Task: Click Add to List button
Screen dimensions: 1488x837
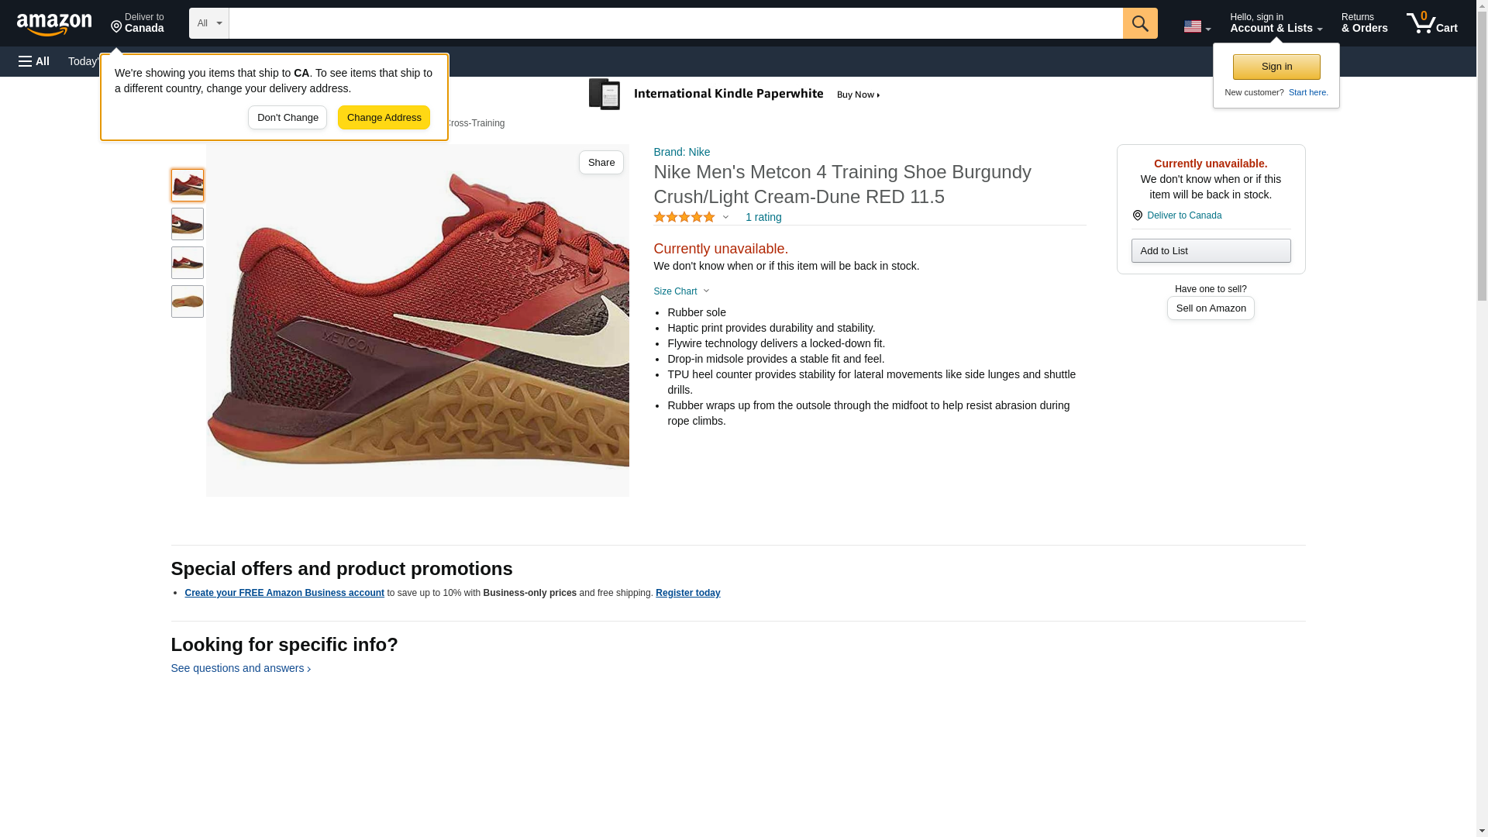Action: (1211, 251)
